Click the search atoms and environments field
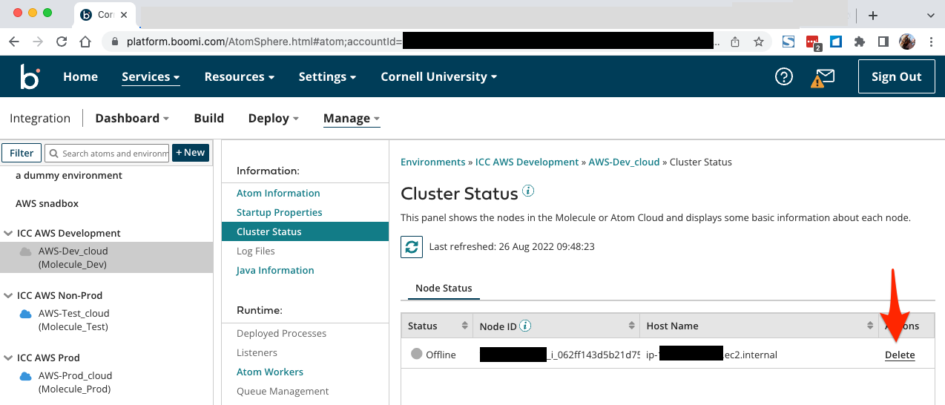This screenshot has width=945, height=405. (107, 153)
